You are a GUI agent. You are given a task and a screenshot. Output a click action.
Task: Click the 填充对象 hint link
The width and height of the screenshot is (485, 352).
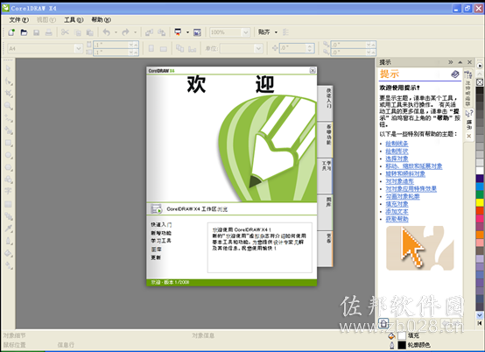click(x=397, y=204)
